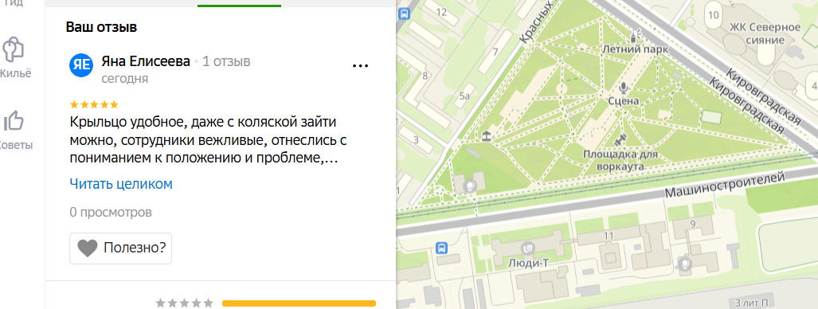818x309 pixels.
Task: Click the Ваш отзыв heading
Action: tap(102, 27)
